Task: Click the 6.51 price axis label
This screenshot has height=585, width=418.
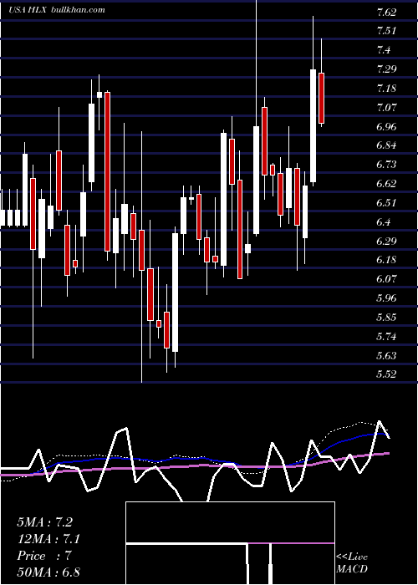Action: (x=386, y=202)
